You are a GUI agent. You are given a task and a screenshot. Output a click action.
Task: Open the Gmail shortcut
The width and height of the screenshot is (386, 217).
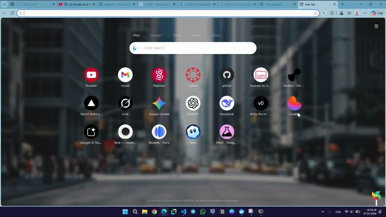(x=125, y=75)
